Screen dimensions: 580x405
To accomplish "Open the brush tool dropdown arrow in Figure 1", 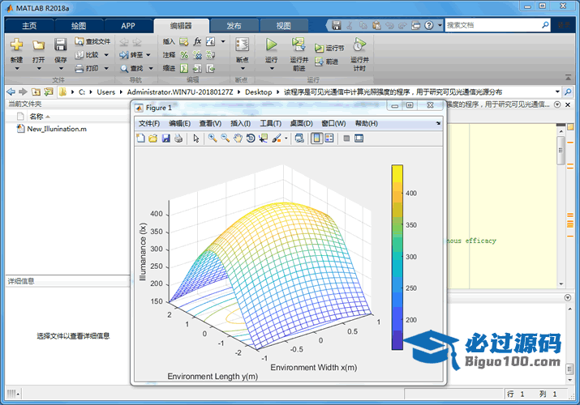I will (286, 139).
